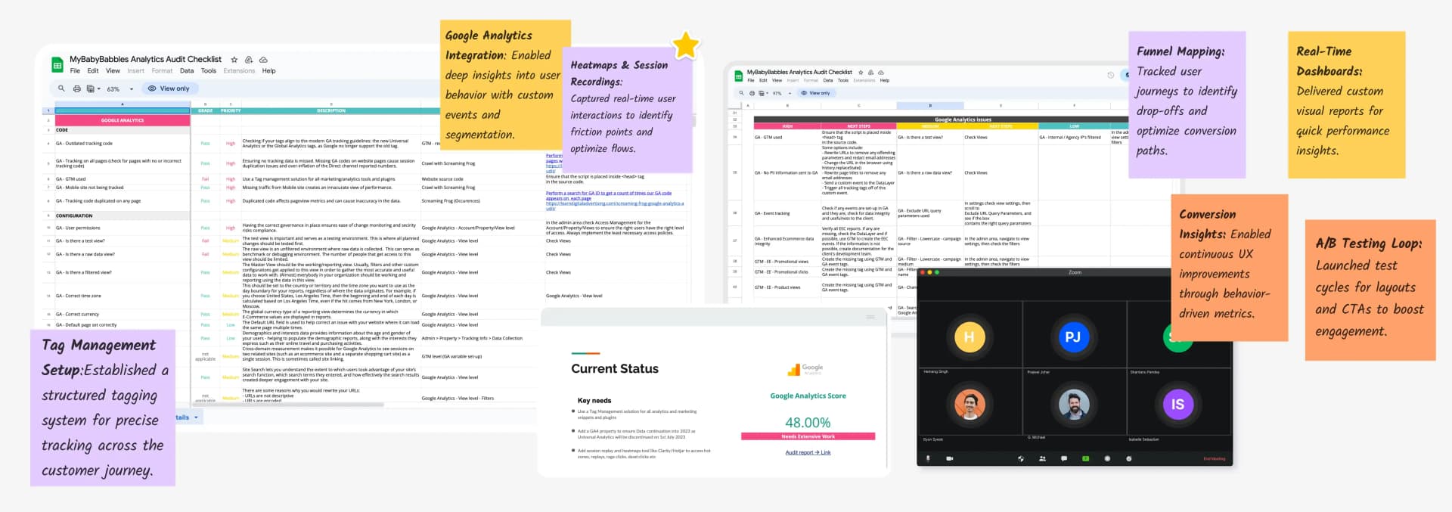Screen dimensions: 1452x512
Task: Open version history clock icon in right spreadsheet
Action: pos(1110,75)
